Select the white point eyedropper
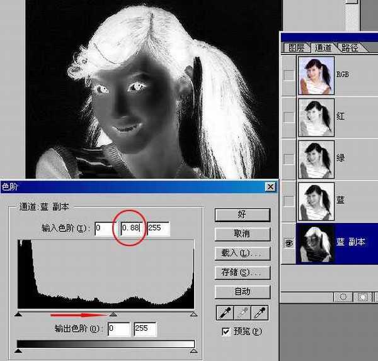The width and height of the screenshot is (378, 361). (x=261, y=313)
